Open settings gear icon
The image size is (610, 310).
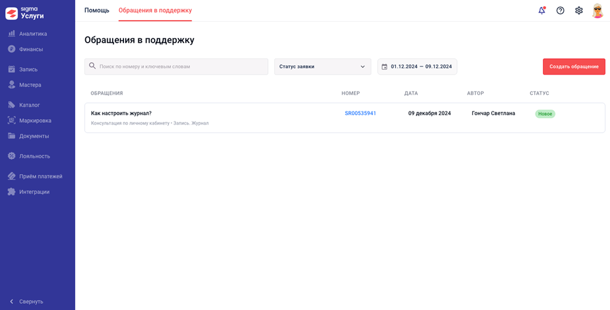tap(579, 11)
